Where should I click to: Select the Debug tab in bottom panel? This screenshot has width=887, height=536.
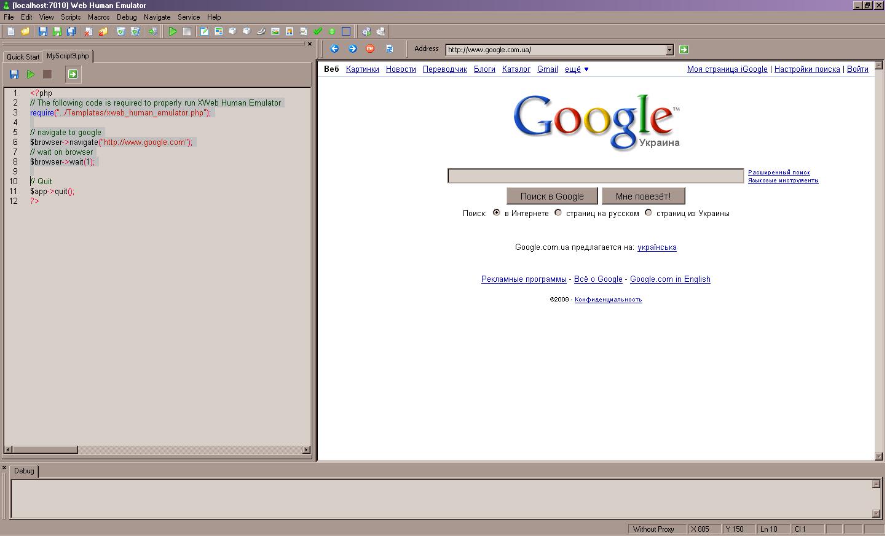click(x=24, y=471)
